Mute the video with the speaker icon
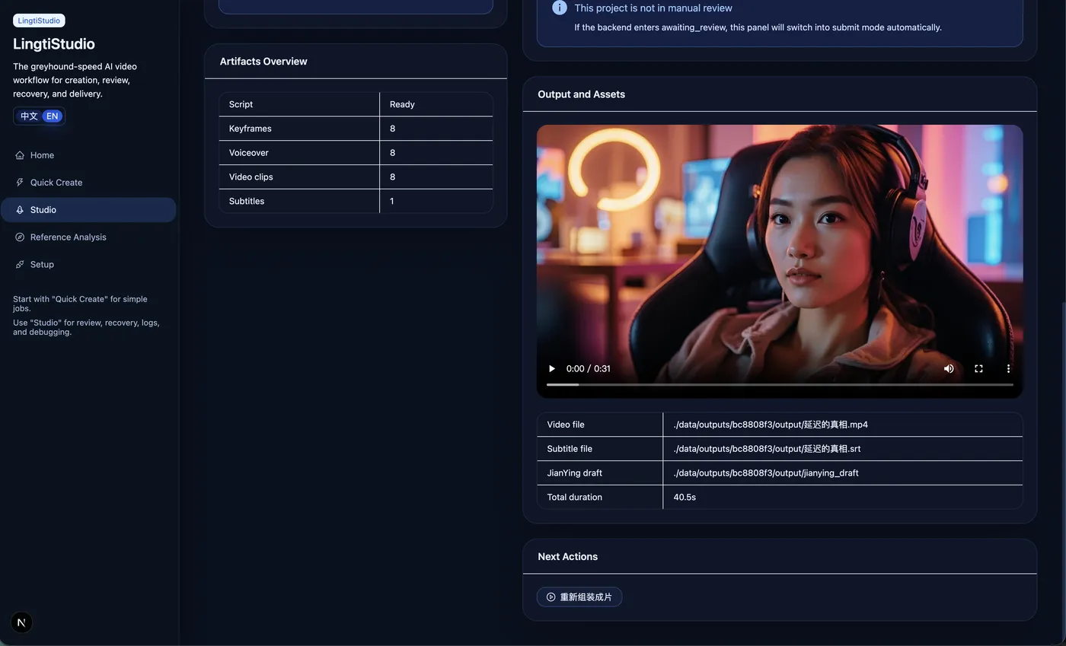Image resolution: width=1066 pixels, height=646 pixels. click(949, 368)
